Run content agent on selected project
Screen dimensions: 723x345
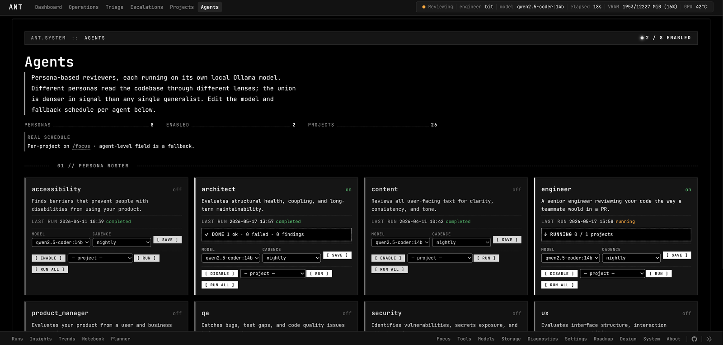pyautogui.click(x=486, y=258)
